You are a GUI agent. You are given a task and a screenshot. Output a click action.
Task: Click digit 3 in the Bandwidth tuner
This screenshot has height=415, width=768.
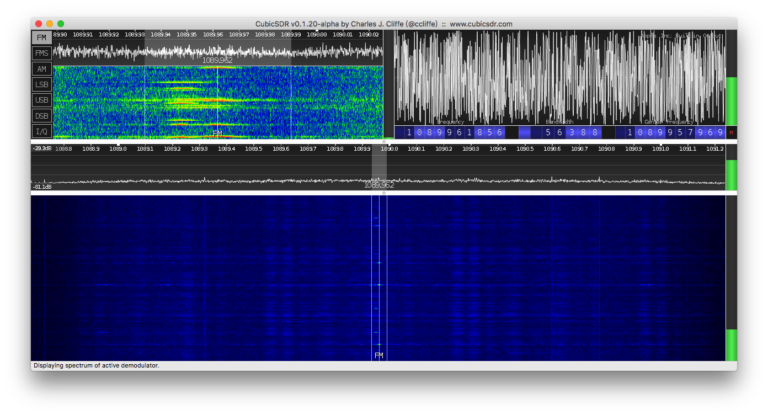[572, 132]
